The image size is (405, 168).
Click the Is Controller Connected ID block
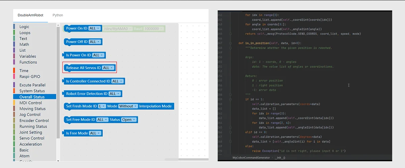88,81
